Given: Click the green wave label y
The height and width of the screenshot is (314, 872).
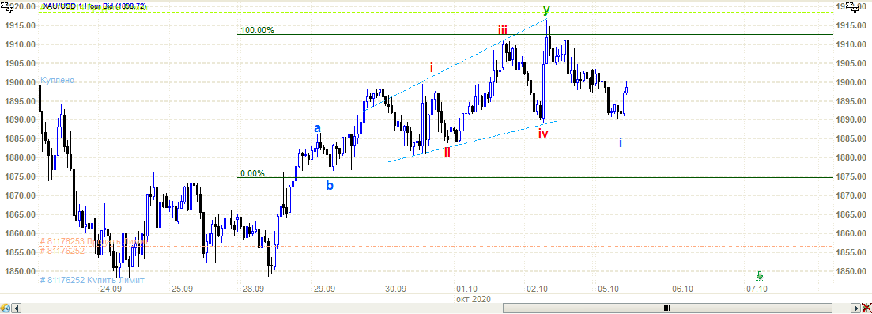Looking at the screenshot, I should click(x=546, y=9).
